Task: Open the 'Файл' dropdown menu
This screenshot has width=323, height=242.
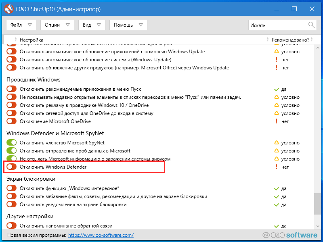Action: tap(21, 25)
